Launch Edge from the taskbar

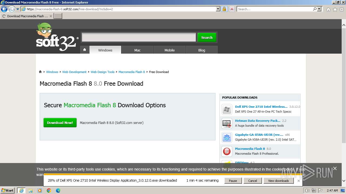point(58,190)
